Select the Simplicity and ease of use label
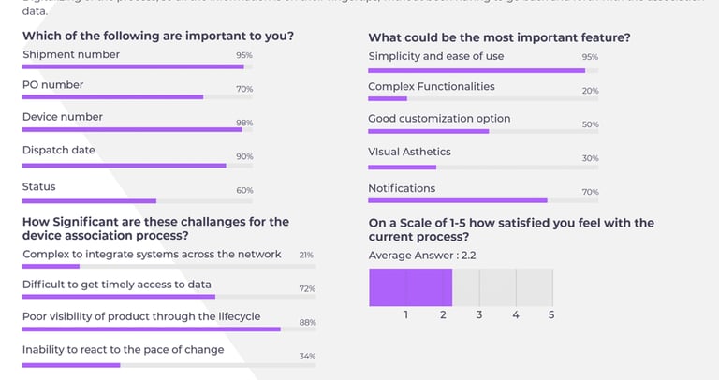719x380 pixels. click(x=435, y=56)
